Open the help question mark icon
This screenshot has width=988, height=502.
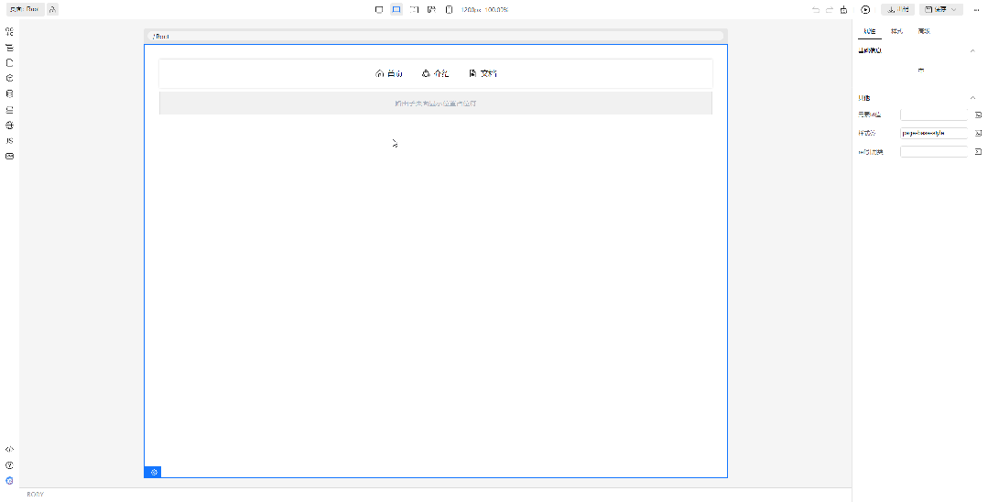(x=9, y=465)
